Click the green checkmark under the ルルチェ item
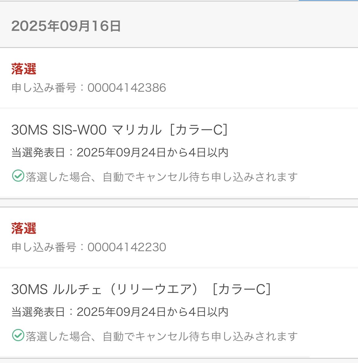358x363 pixels. (x=18, y=335)
